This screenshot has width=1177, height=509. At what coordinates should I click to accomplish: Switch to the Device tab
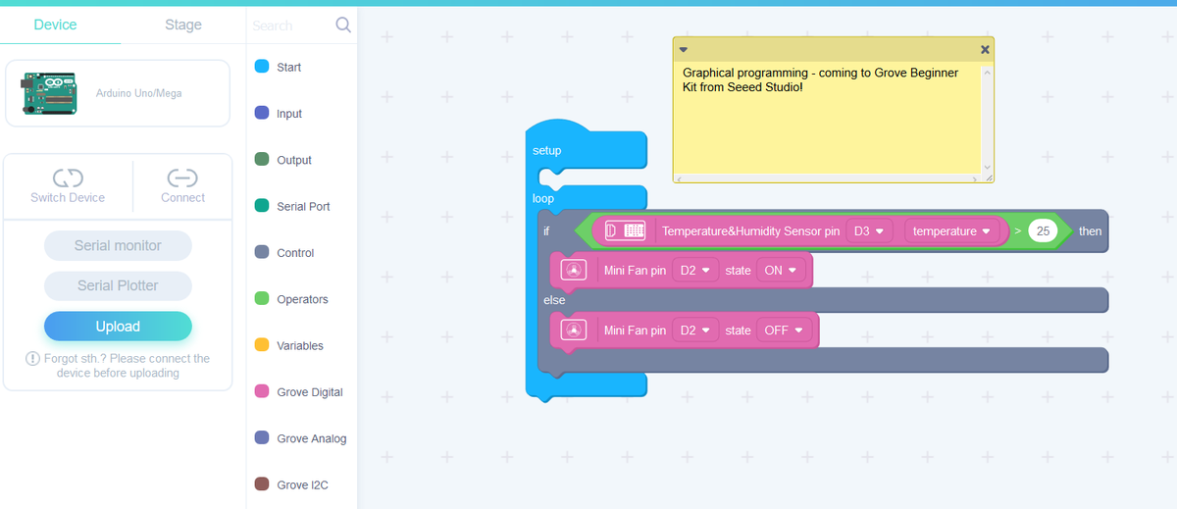55,25
